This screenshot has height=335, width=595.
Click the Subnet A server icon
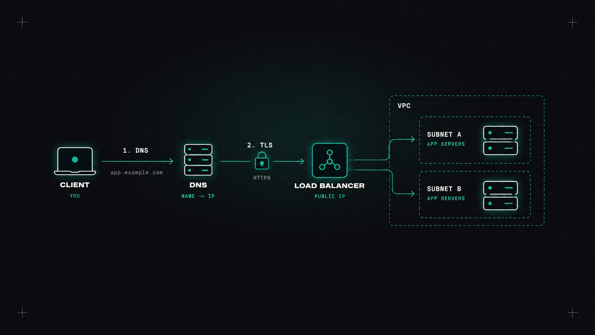pyautogui.click(x=500, y=140)
